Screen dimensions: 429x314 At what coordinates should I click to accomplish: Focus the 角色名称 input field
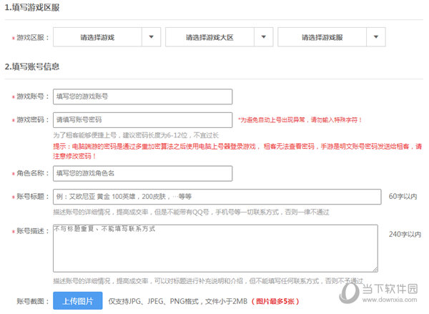click(x=142, y=173)
